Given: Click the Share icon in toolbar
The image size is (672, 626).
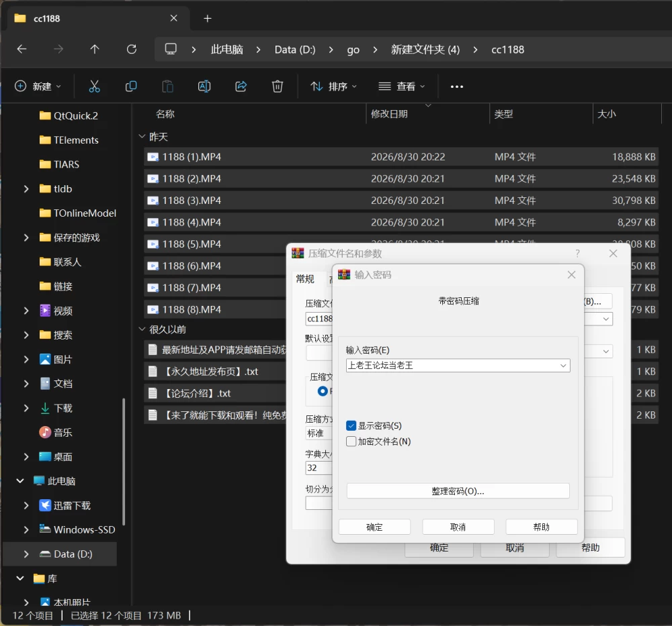Looking at the screenshot, I should coord(241,87).
